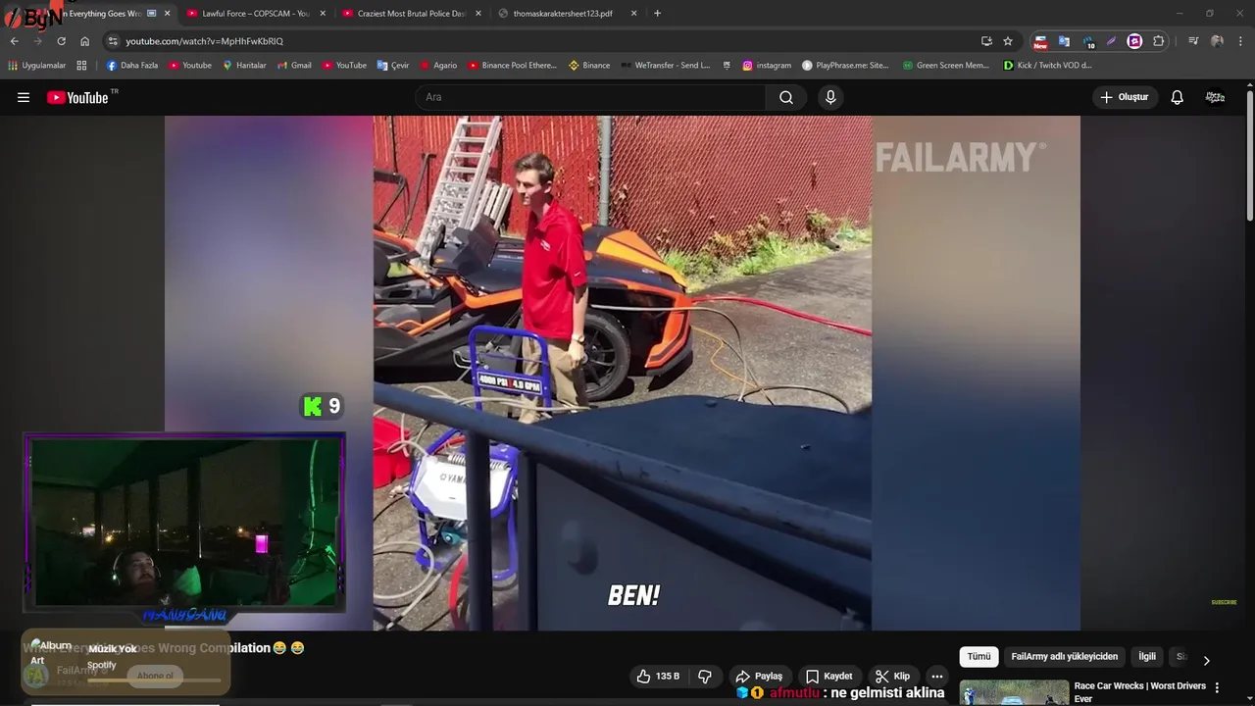Close the thomaskaraktersheet123.pdf tab
Viewport: 1255px width, 706px height.
tap(634, 14)
